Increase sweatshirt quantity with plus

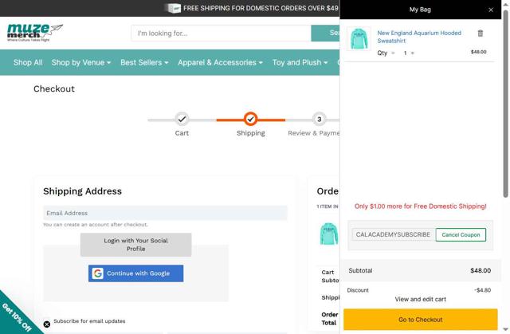point(413,53)
